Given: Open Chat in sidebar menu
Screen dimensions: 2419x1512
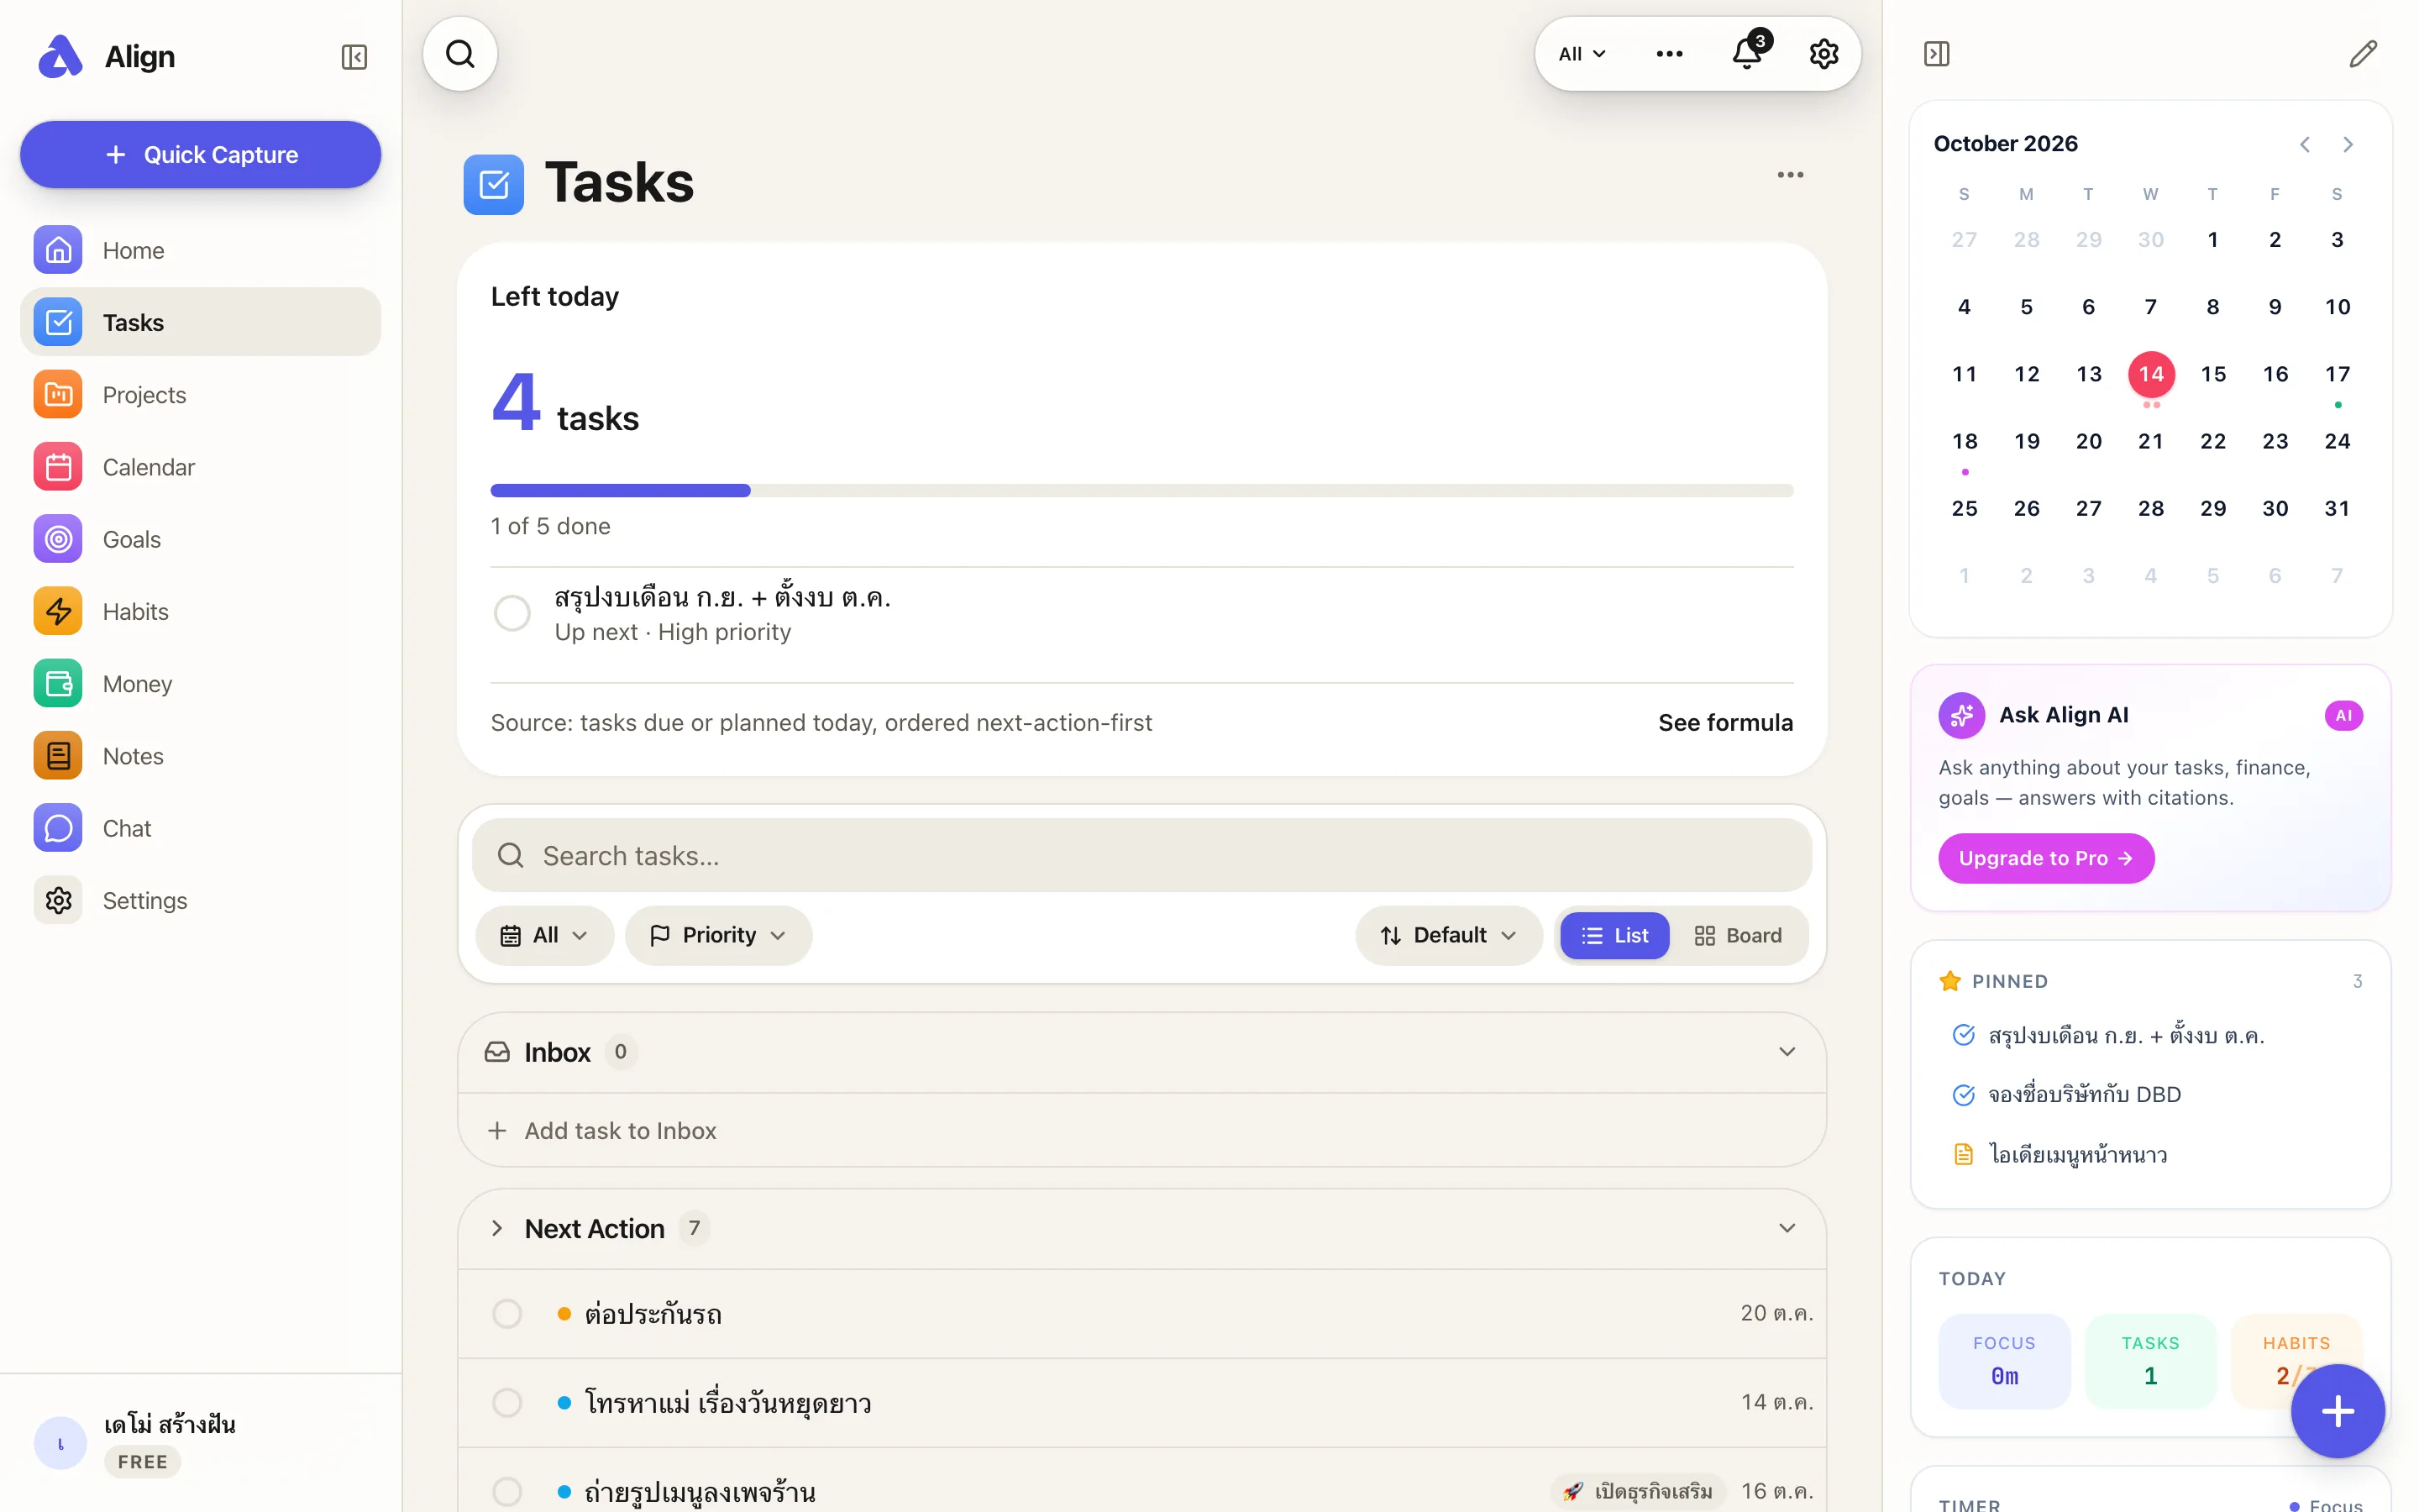Looking at the screenshot, I should pos(200,828).
